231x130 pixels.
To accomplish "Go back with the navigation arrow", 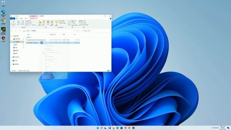I will pos(12,31).
